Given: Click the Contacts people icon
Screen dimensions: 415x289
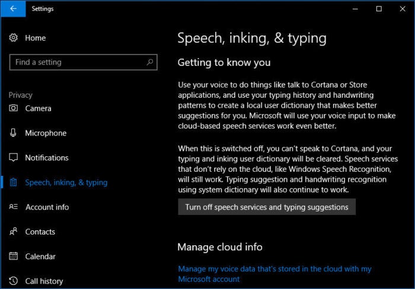Looking at the screenshot, I should (13, 232).
